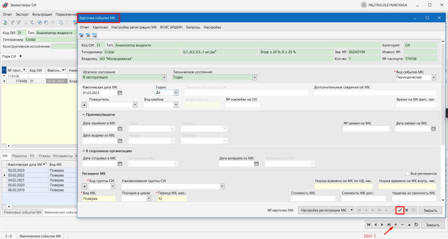Screen dimensions: 448x239
Task: Open the Позиция в цикле dropdown
Action: (x=149, y=199)
